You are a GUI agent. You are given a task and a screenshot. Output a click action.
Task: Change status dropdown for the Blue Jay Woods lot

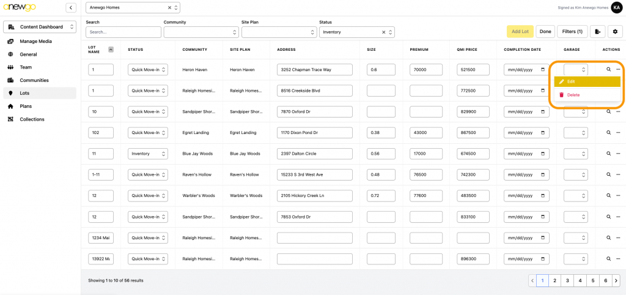pyautogui.click(x=147, y=154)
